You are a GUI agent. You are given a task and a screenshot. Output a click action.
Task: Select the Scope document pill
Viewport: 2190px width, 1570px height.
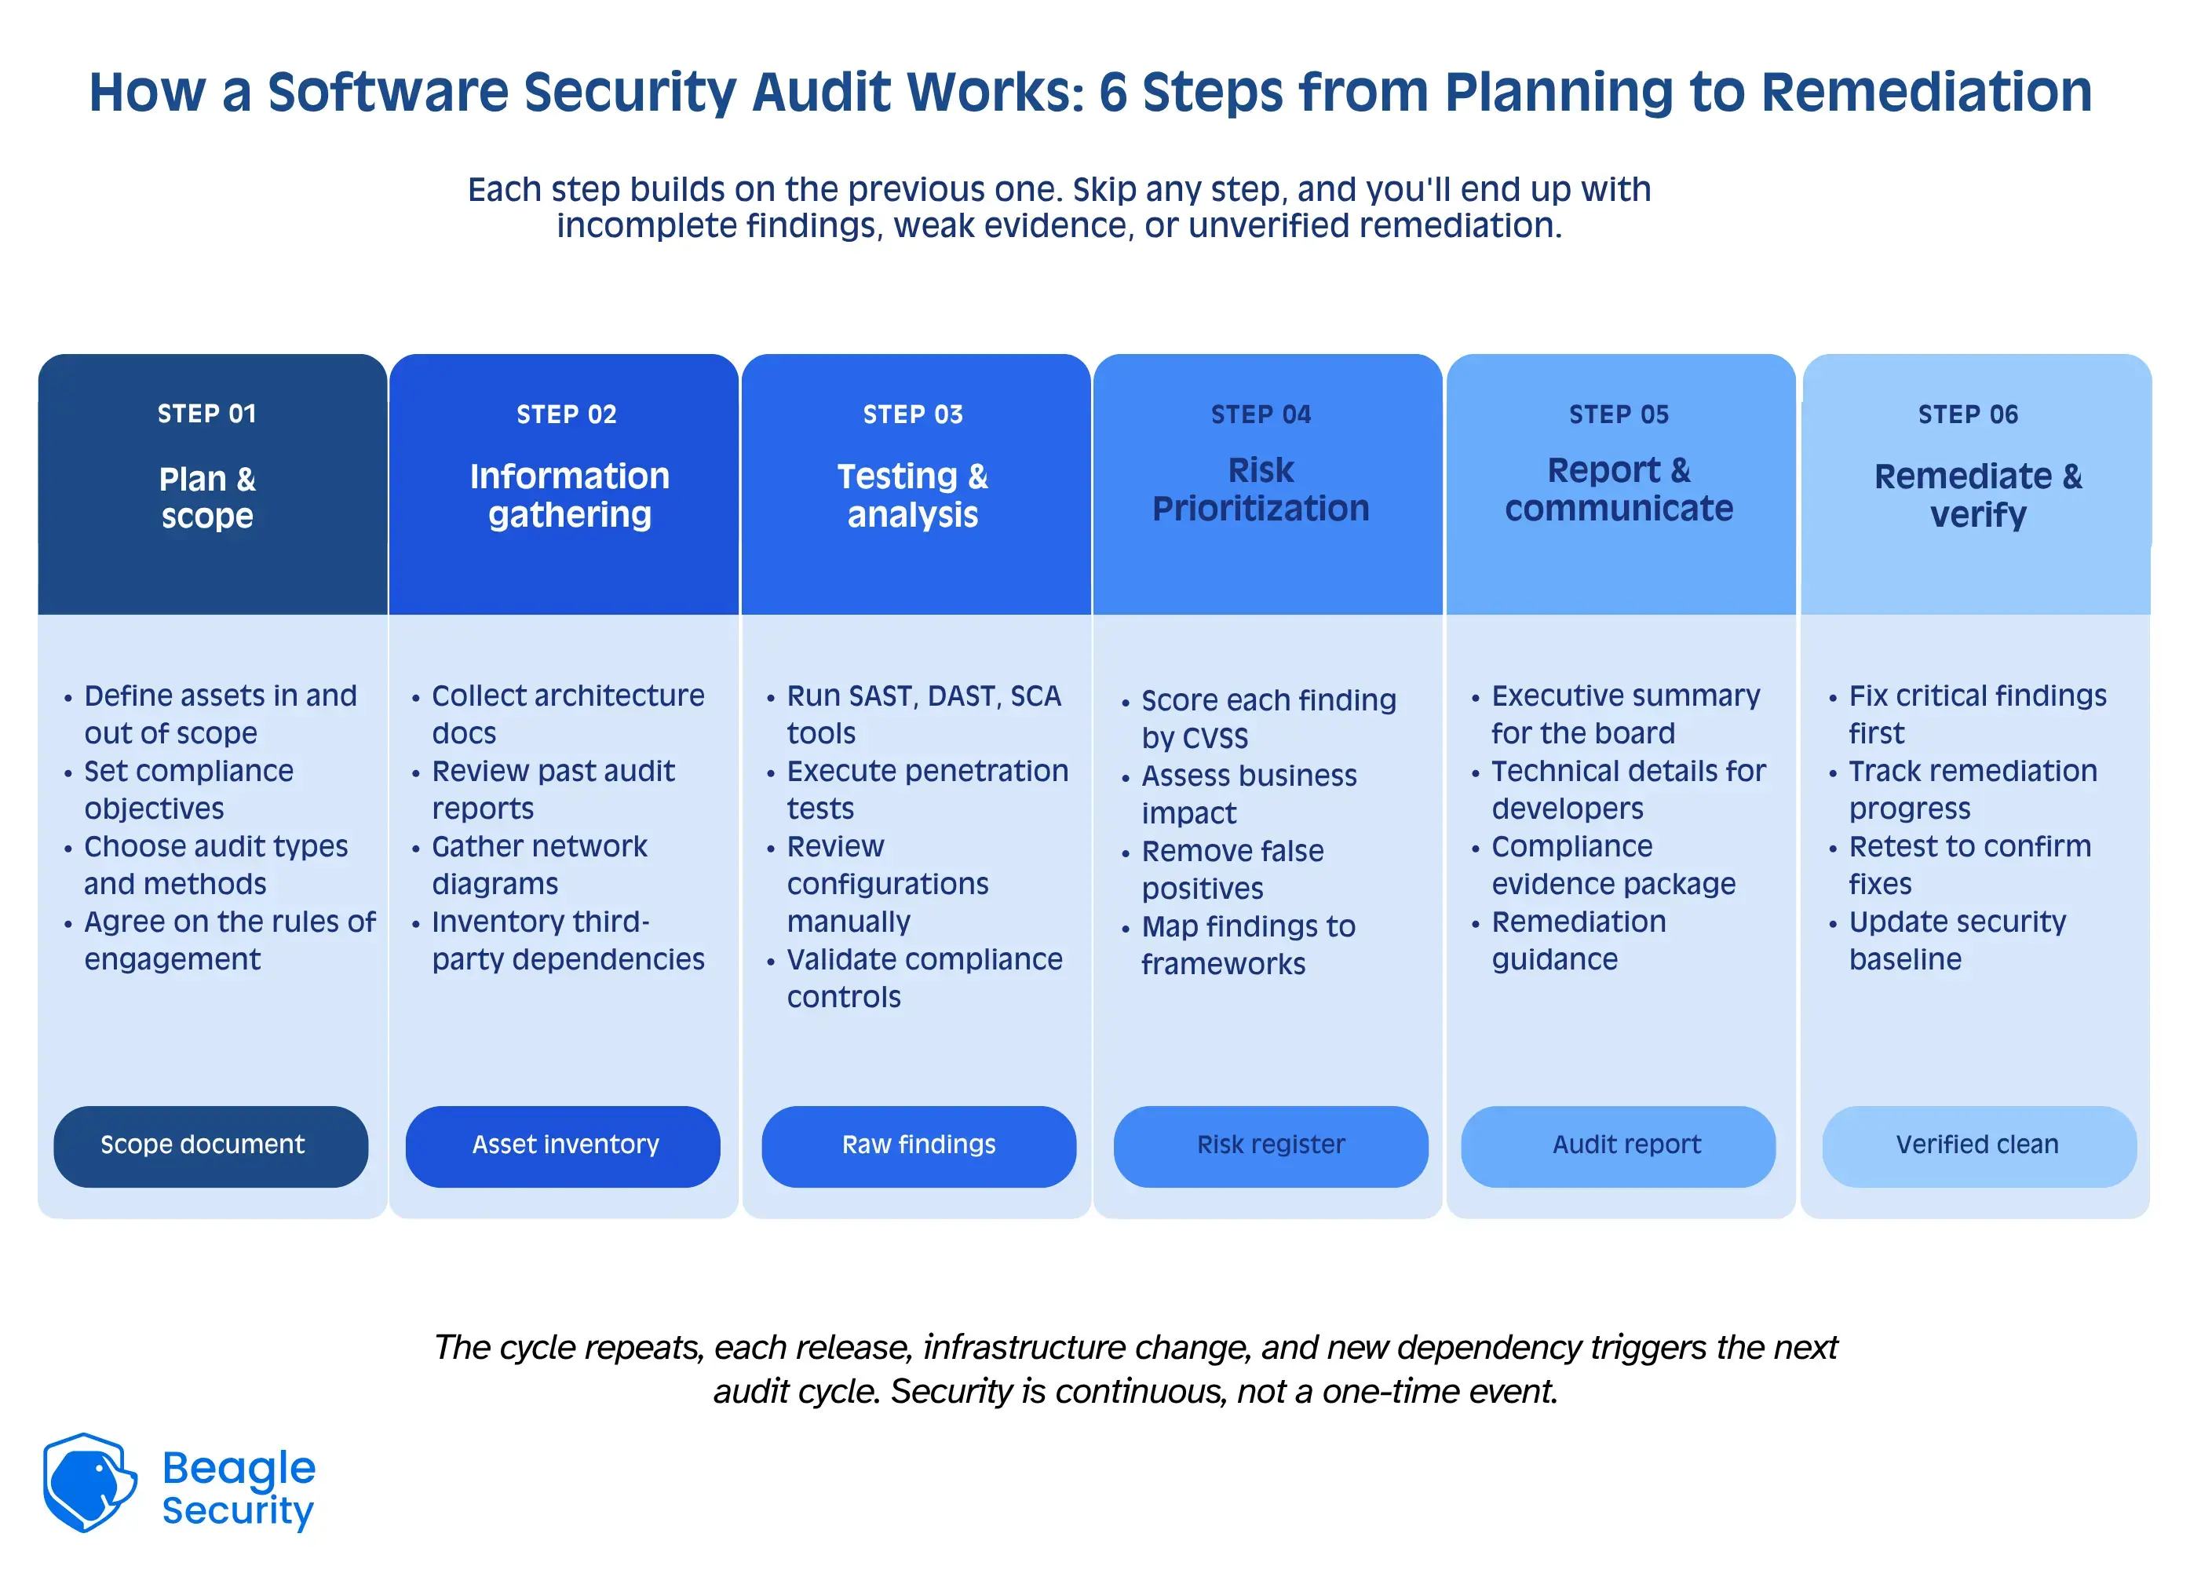coord(210,1146)
